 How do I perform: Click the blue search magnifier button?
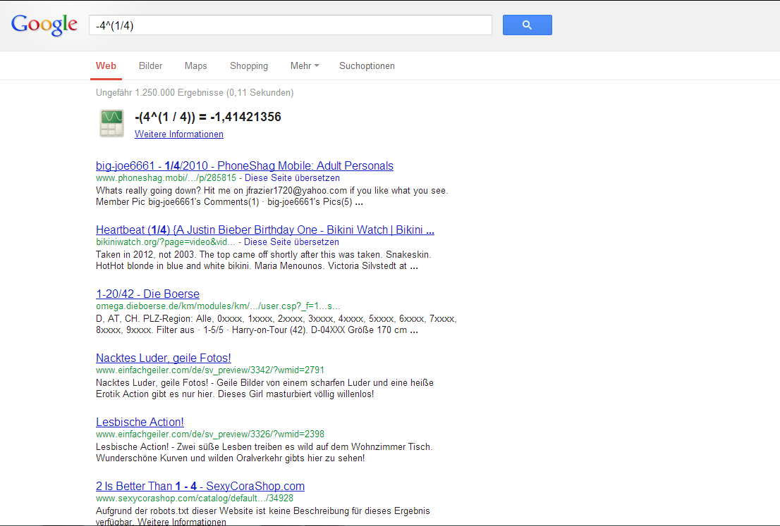[528, 25]
